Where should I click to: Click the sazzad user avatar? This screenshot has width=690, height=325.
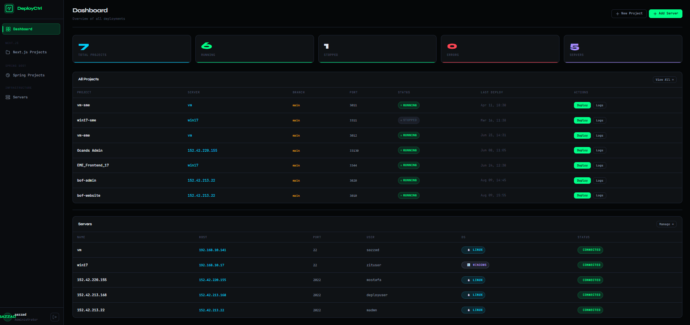[x=8, y=317]
